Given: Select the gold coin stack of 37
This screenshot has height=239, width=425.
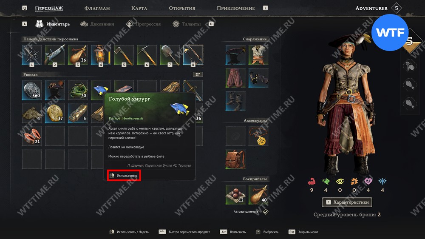Looking at the screenshot, I should pyautogui.click(x=55, y=113).
